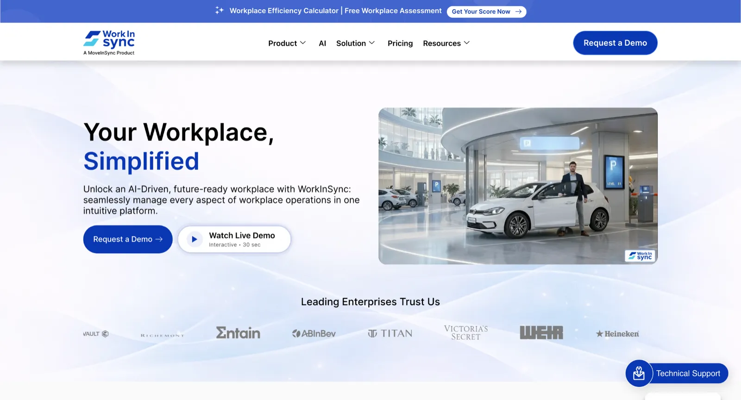This screenshot has height=400, width=741.
Task: Click Get Your Score Now button
Action: tap(486, 12)
